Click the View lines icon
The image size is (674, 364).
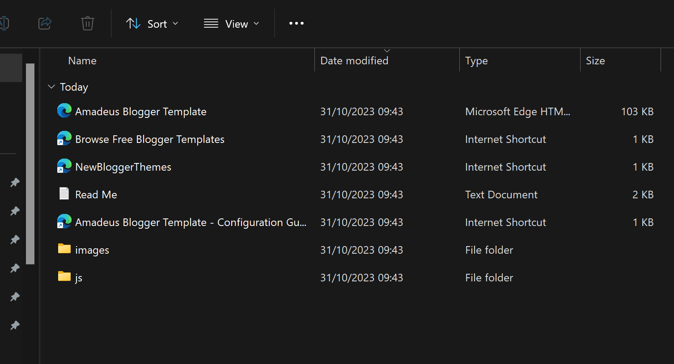[211, 23]
